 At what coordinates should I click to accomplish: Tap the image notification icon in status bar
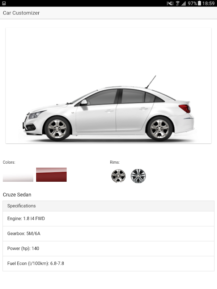click(x=4, y=3)
